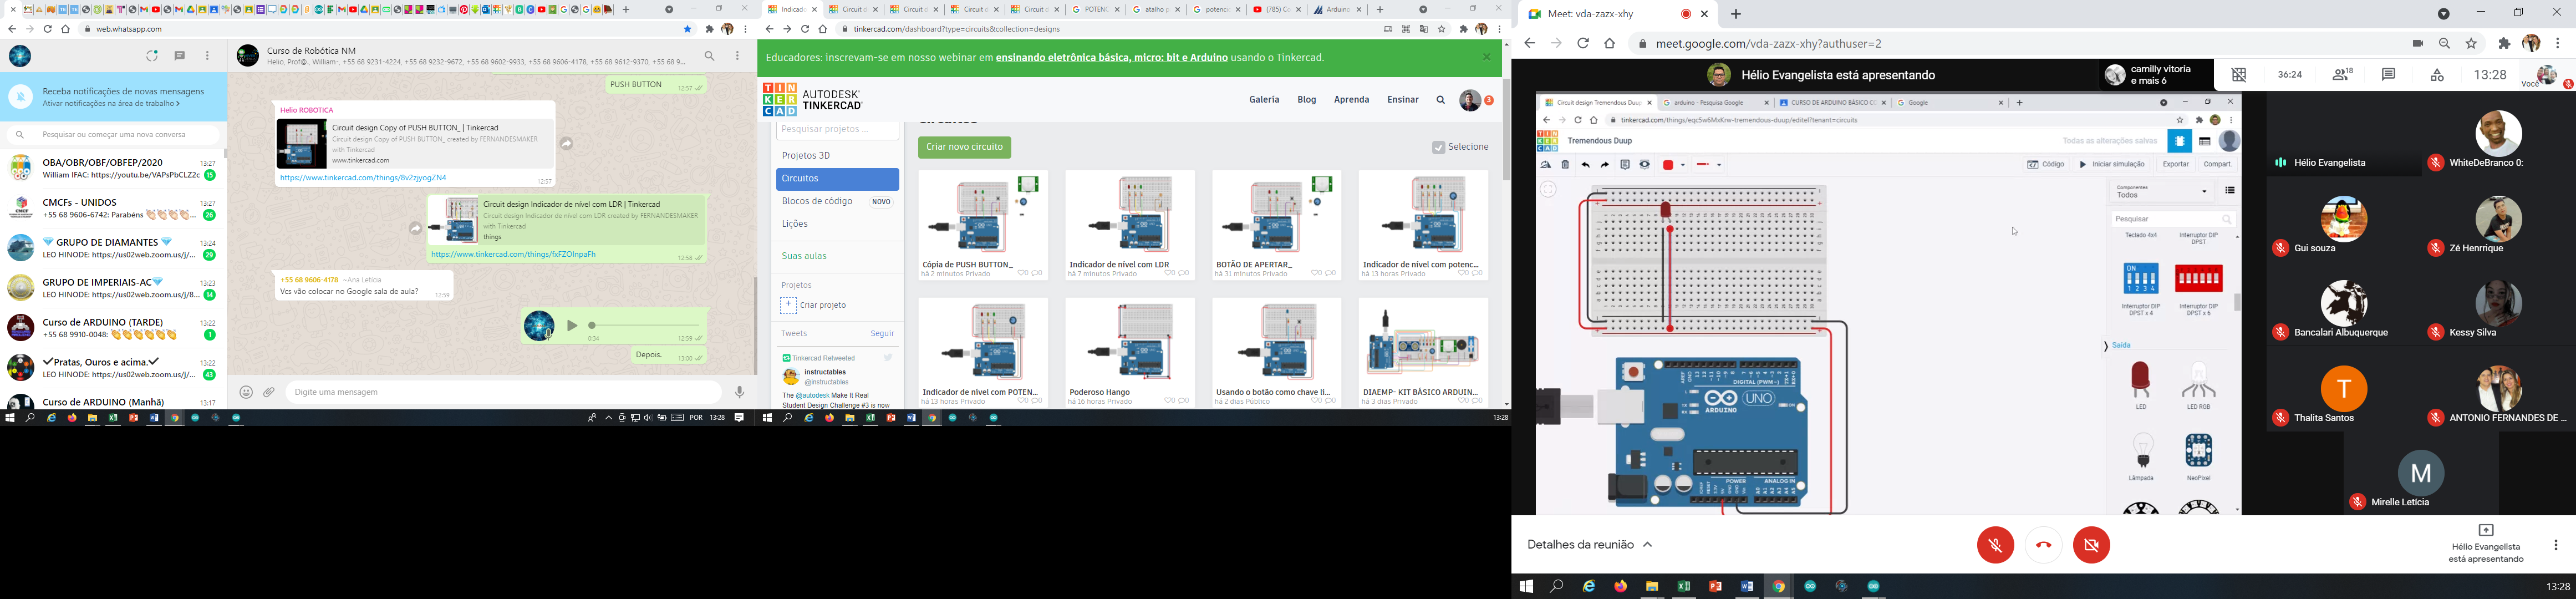Click Criar novo circuito button
This screenshot has width=2576, height=599.
click(964, 148)
